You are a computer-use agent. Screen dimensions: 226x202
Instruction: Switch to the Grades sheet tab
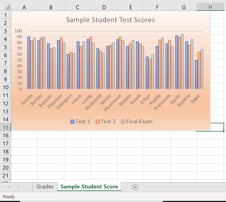(45, 186)
